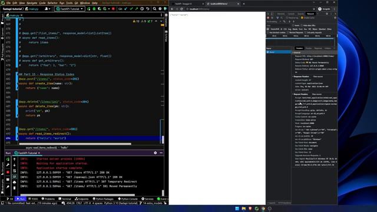Open the Window menu

(x=85, y=3)
